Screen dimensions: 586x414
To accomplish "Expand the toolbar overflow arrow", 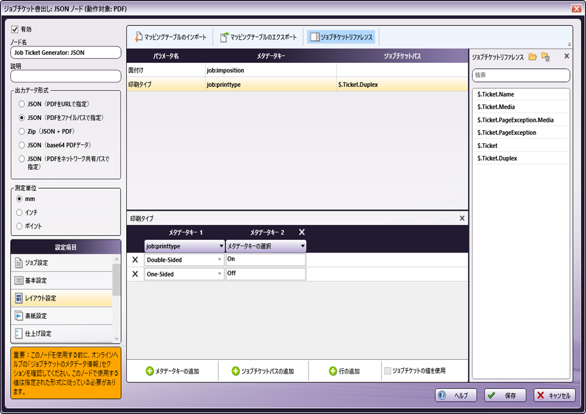I will [569, 45].
